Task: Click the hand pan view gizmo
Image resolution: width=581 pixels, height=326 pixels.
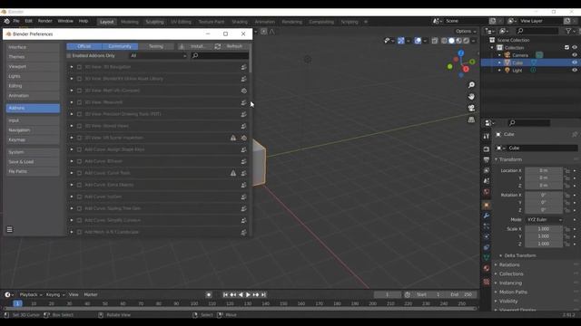Action: point(471,97)
